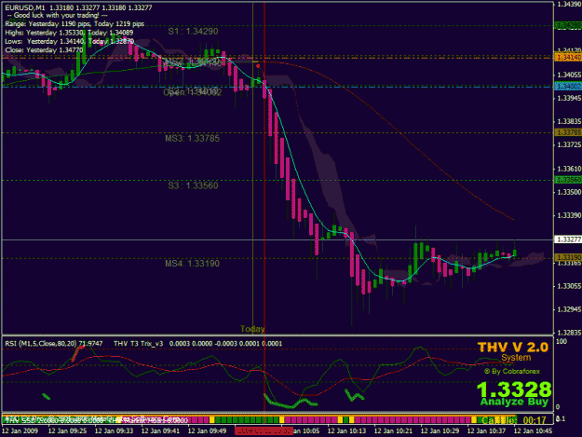The image size is (582, 437).
Task: Click the red signal dot above the candles
Action: pyautogui.click(x=258, y=66)
